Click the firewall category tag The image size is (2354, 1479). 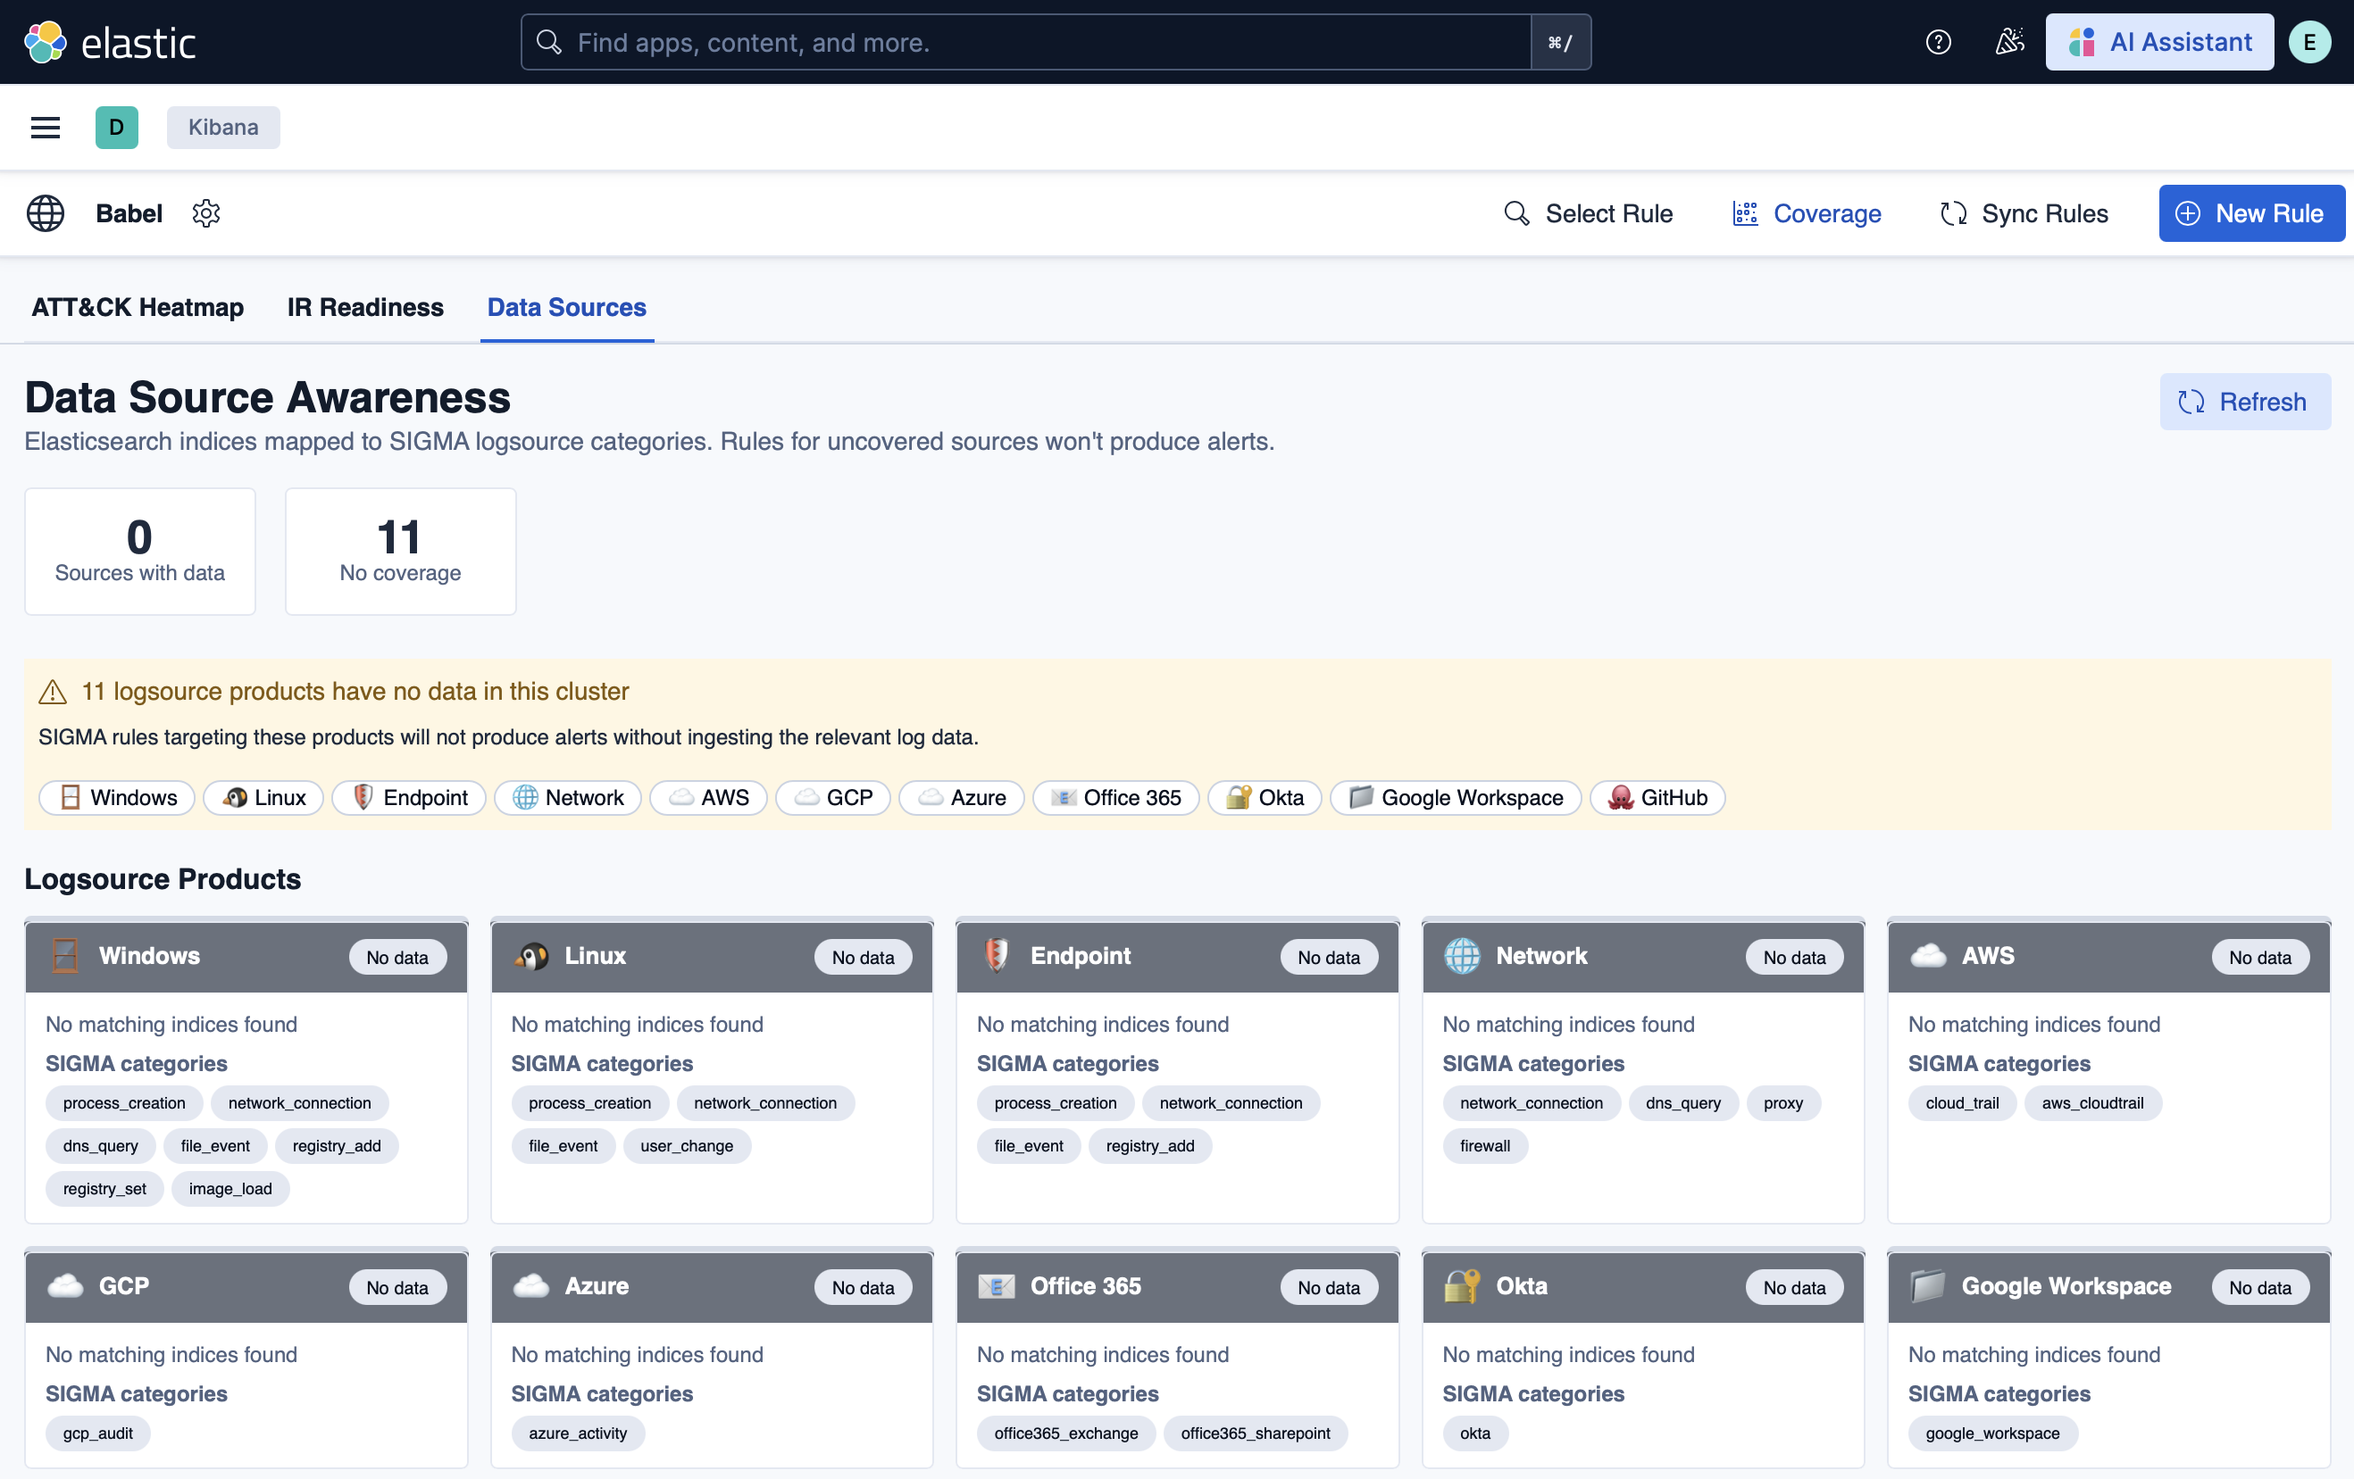[x=1485, y=1145]
